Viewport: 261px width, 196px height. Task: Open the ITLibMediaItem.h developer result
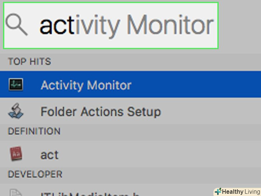click(90, 194)
